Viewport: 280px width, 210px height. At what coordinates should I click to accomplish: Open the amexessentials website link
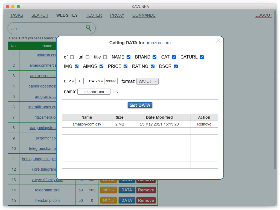pos(43,76)
